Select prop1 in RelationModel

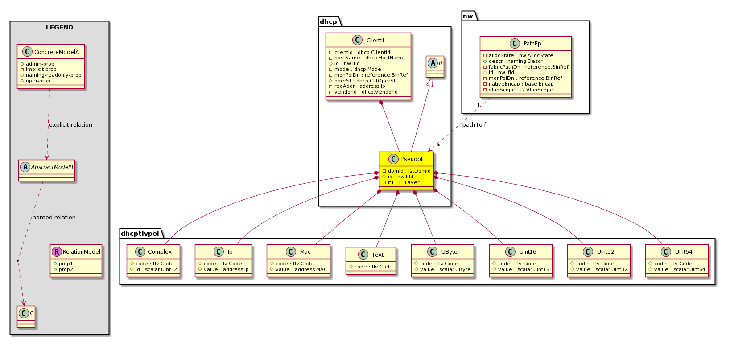(66, 264)
